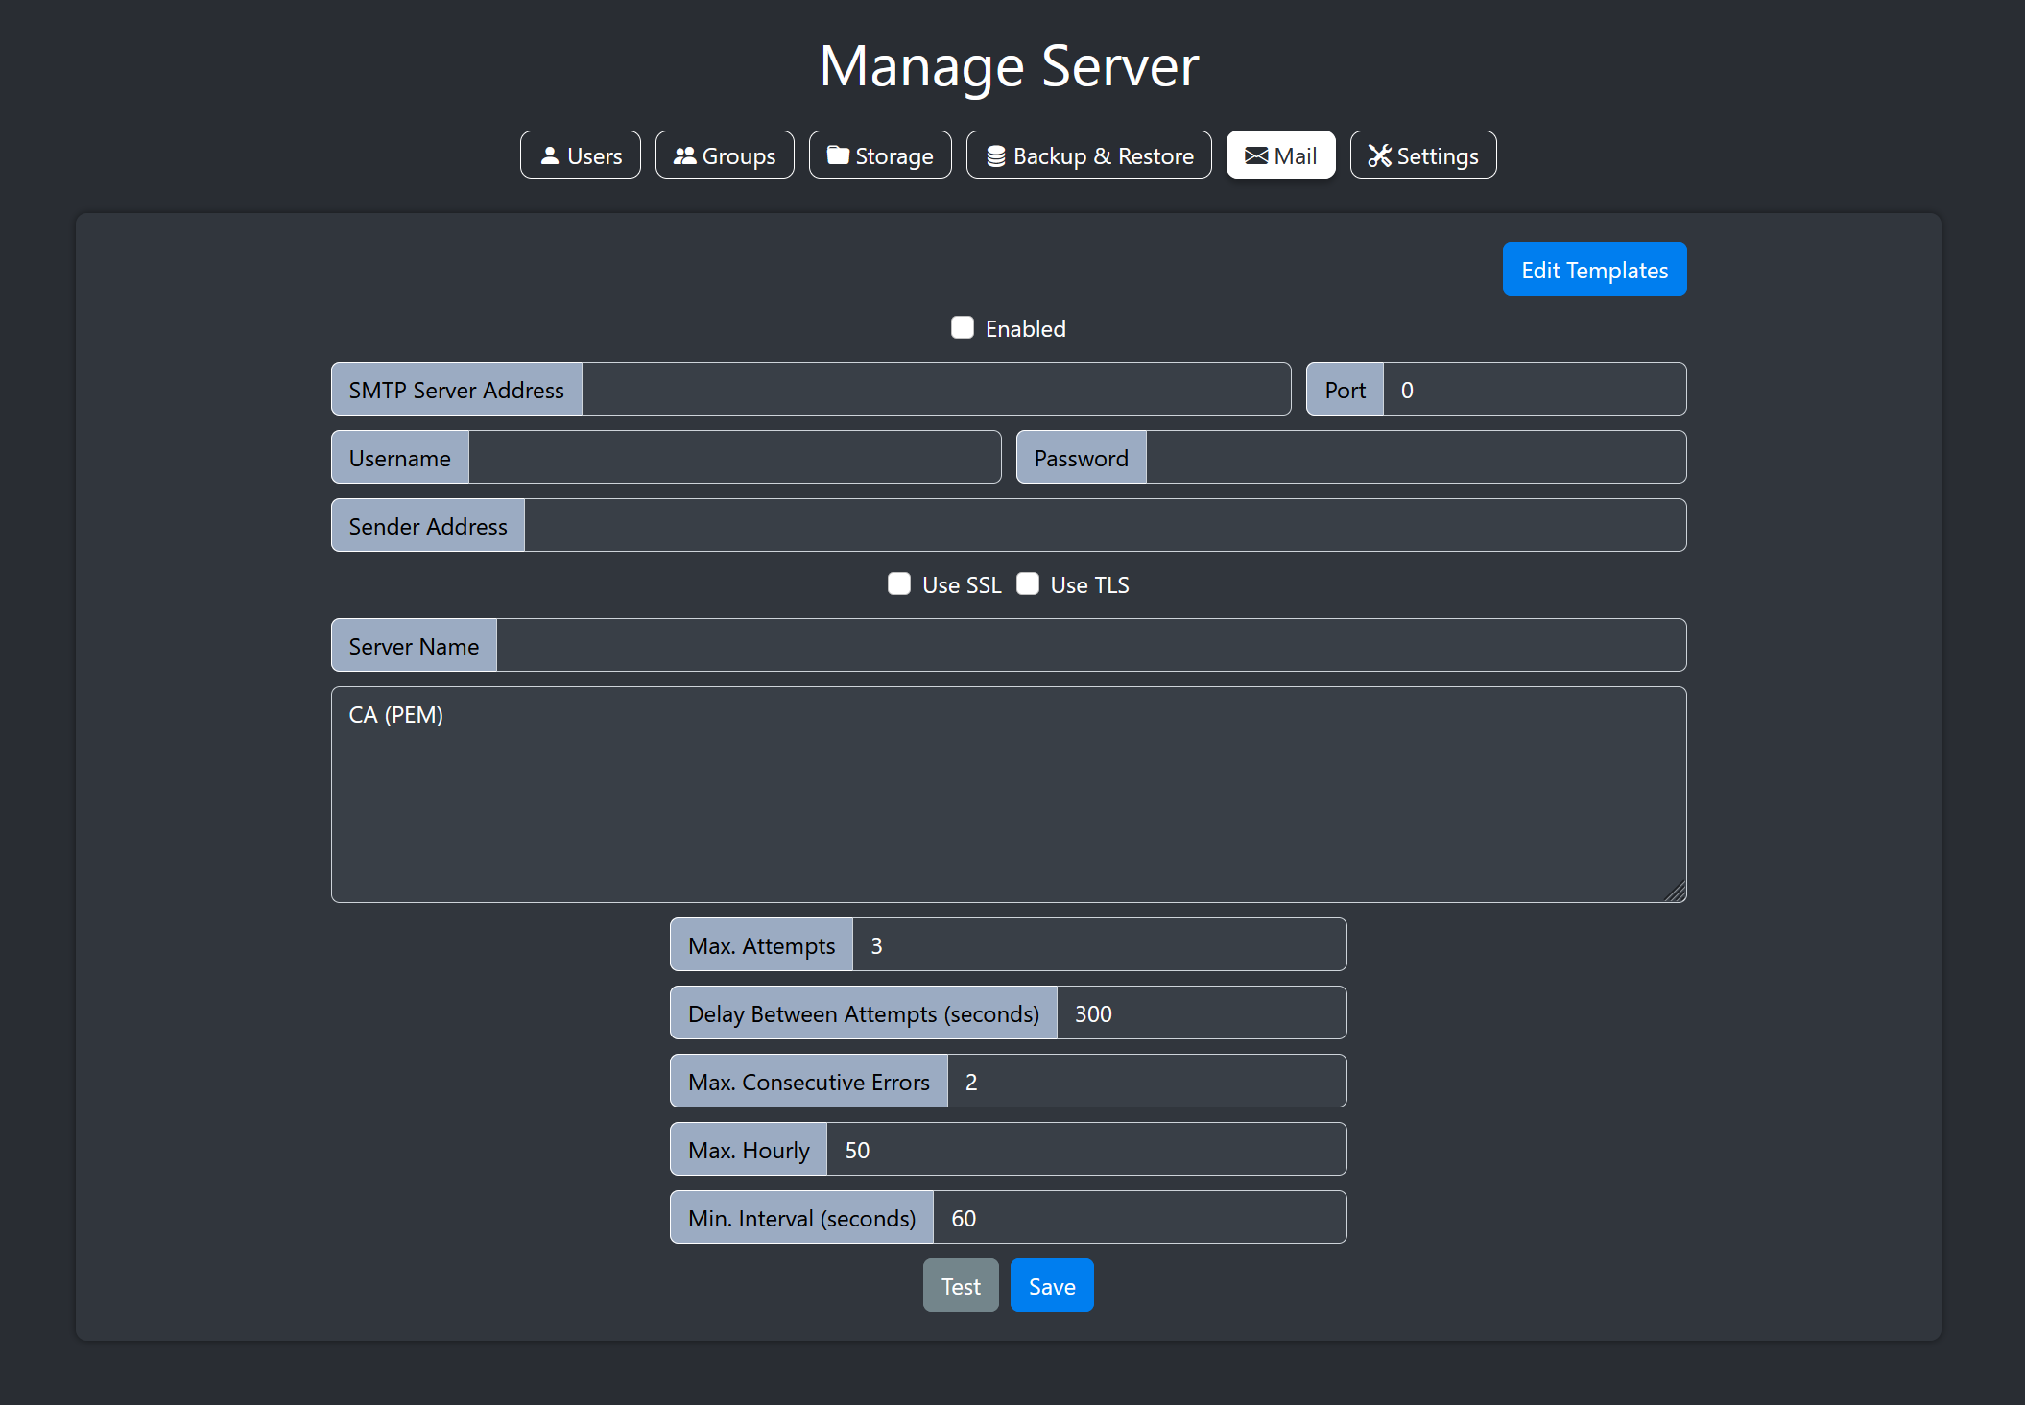The width and height of the screenshot is (2025, 1405).
Task: Open the Backup & Restore tab
Action: tap(1089, 155)
